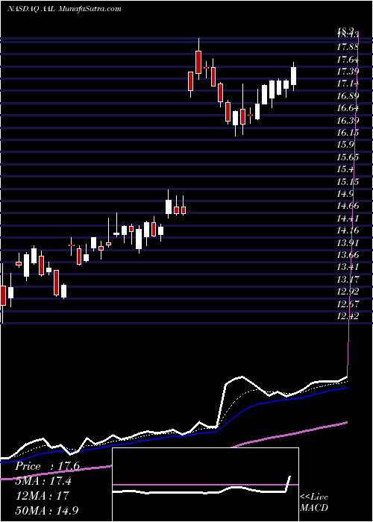Click the 17.14 price axis label
This screenshot has width=373, height=522.
348,84
